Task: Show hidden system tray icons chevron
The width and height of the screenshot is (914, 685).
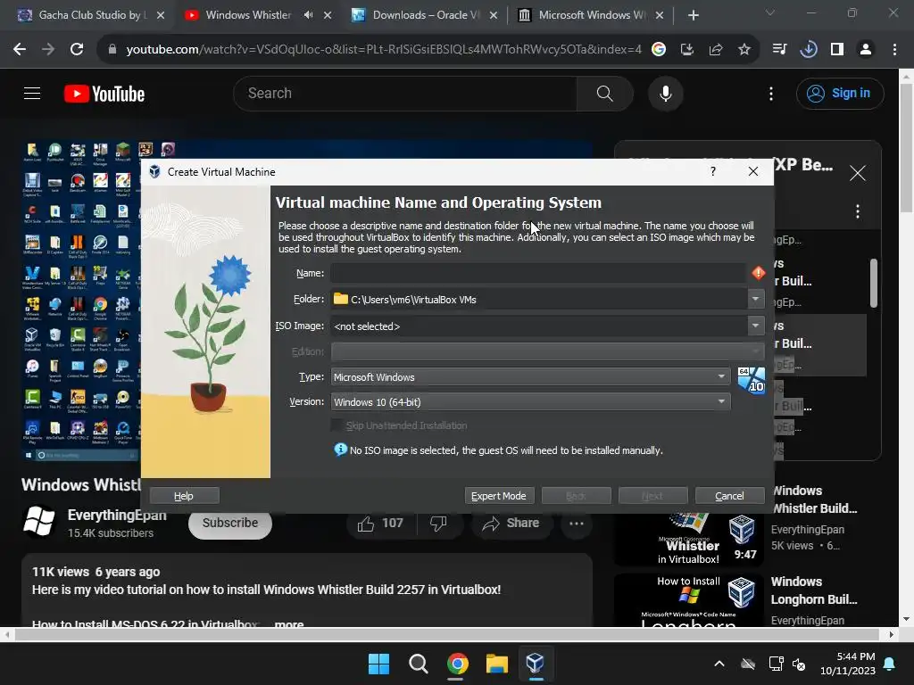Action: (x=719, y=664)
